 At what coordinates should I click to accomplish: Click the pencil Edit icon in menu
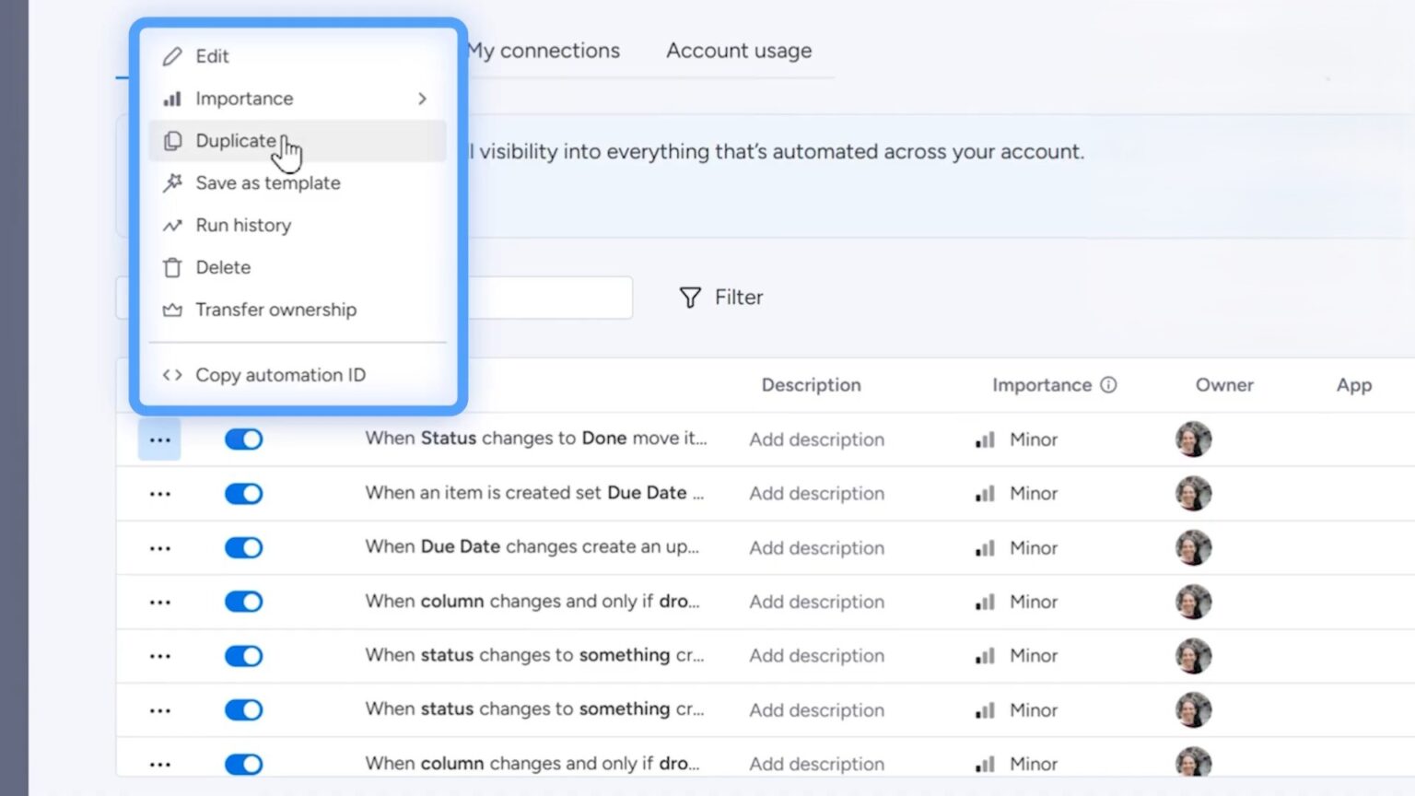(x=172, y=56)
